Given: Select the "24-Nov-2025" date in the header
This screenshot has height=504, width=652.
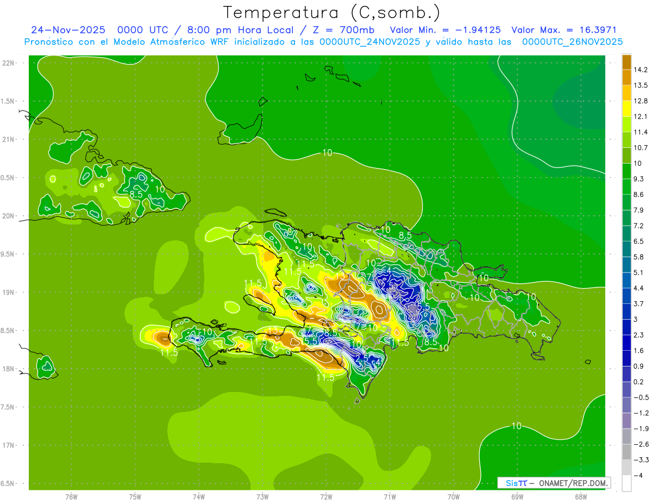Looking at the screenshot, I should 68,30.
